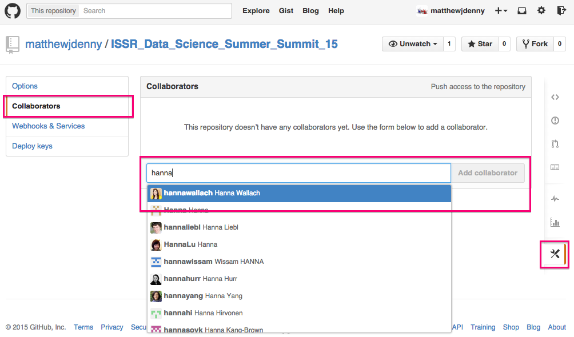Click matthewjdenny owner link in repo title
Viewport: 574px width, 337px height.
pyautogui.click(x=63, y=45)
